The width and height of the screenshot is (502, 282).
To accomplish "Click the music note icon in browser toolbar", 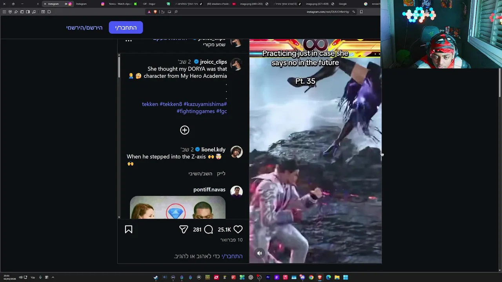I will [34, 12].
